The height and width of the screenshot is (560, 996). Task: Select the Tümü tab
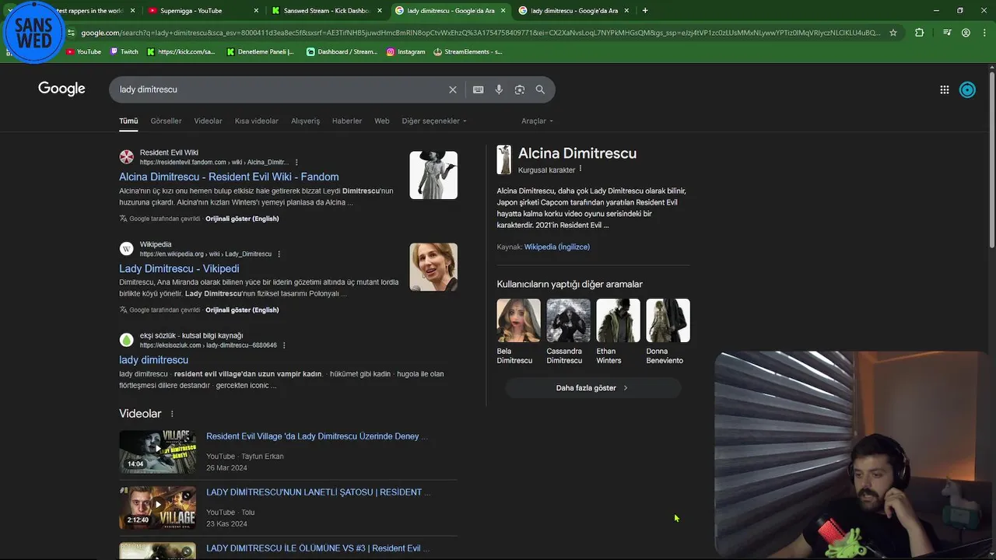128,121
